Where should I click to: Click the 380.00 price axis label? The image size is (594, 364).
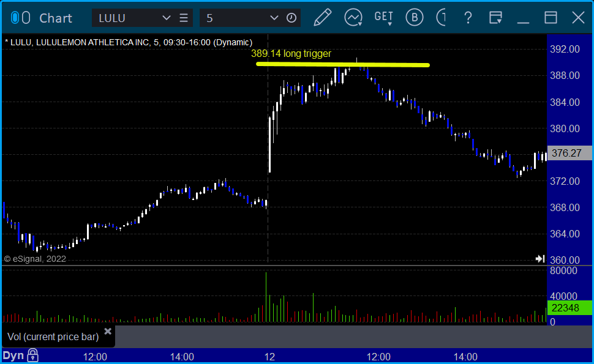(565, 128)
